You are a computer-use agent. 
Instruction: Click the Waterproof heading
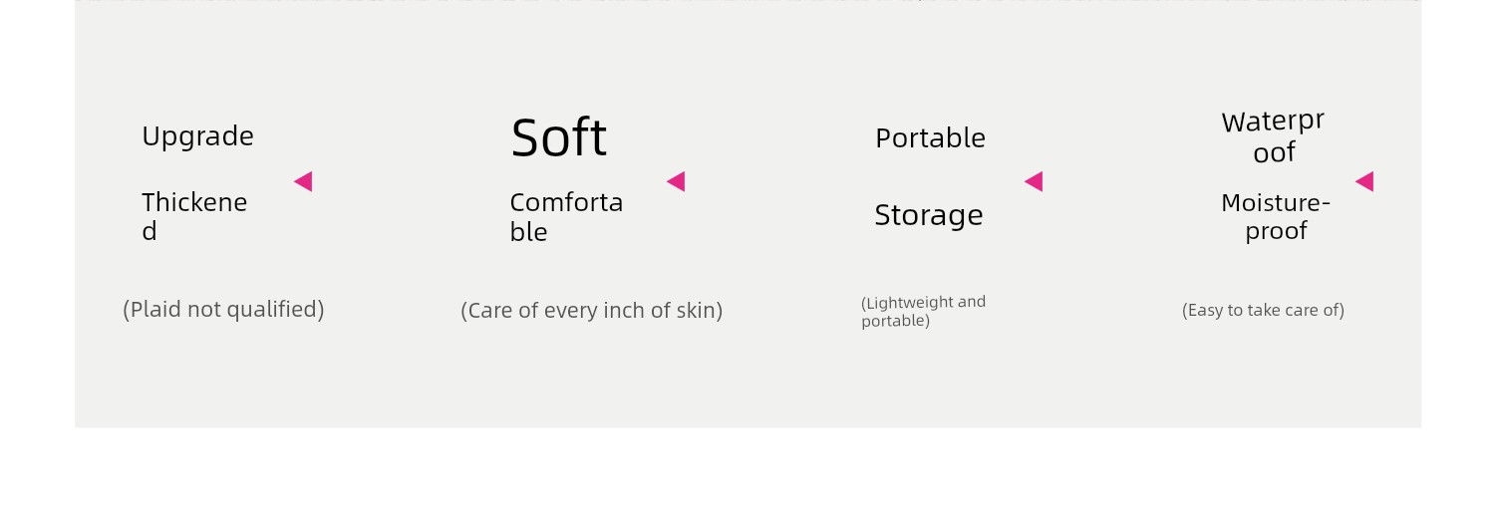pos(1273,136)
